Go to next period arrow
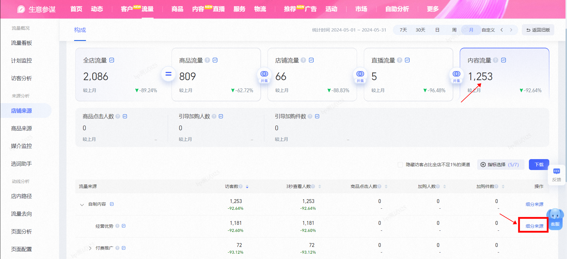 tap(511, 30)
